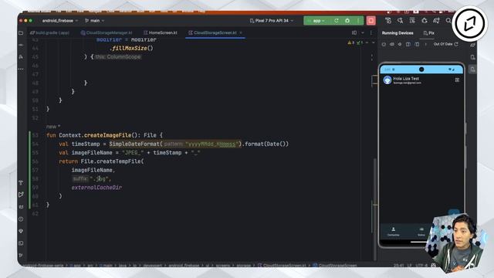This screenshot has width=494, height=278.
Task: Click externalCacheDir in the code
Action: click(x=96, y=188)
